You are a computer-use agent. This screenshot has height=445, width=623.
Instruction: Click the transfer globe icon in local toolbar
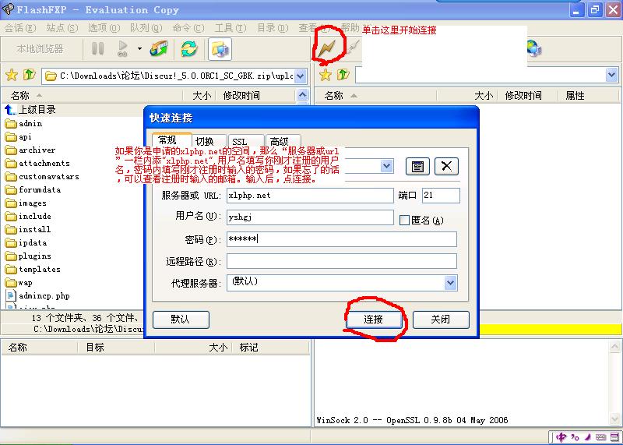[x=159, y=49]
